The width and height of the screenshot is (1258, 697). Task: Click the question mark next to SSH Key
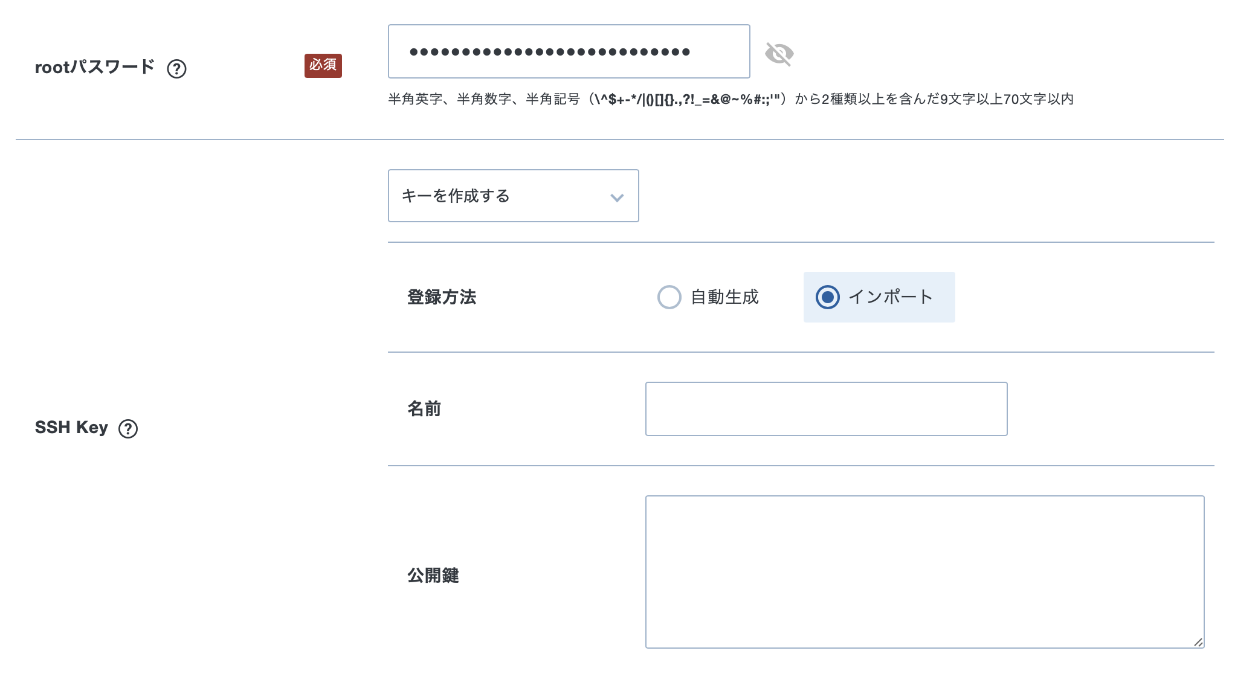tap(129, 429)
